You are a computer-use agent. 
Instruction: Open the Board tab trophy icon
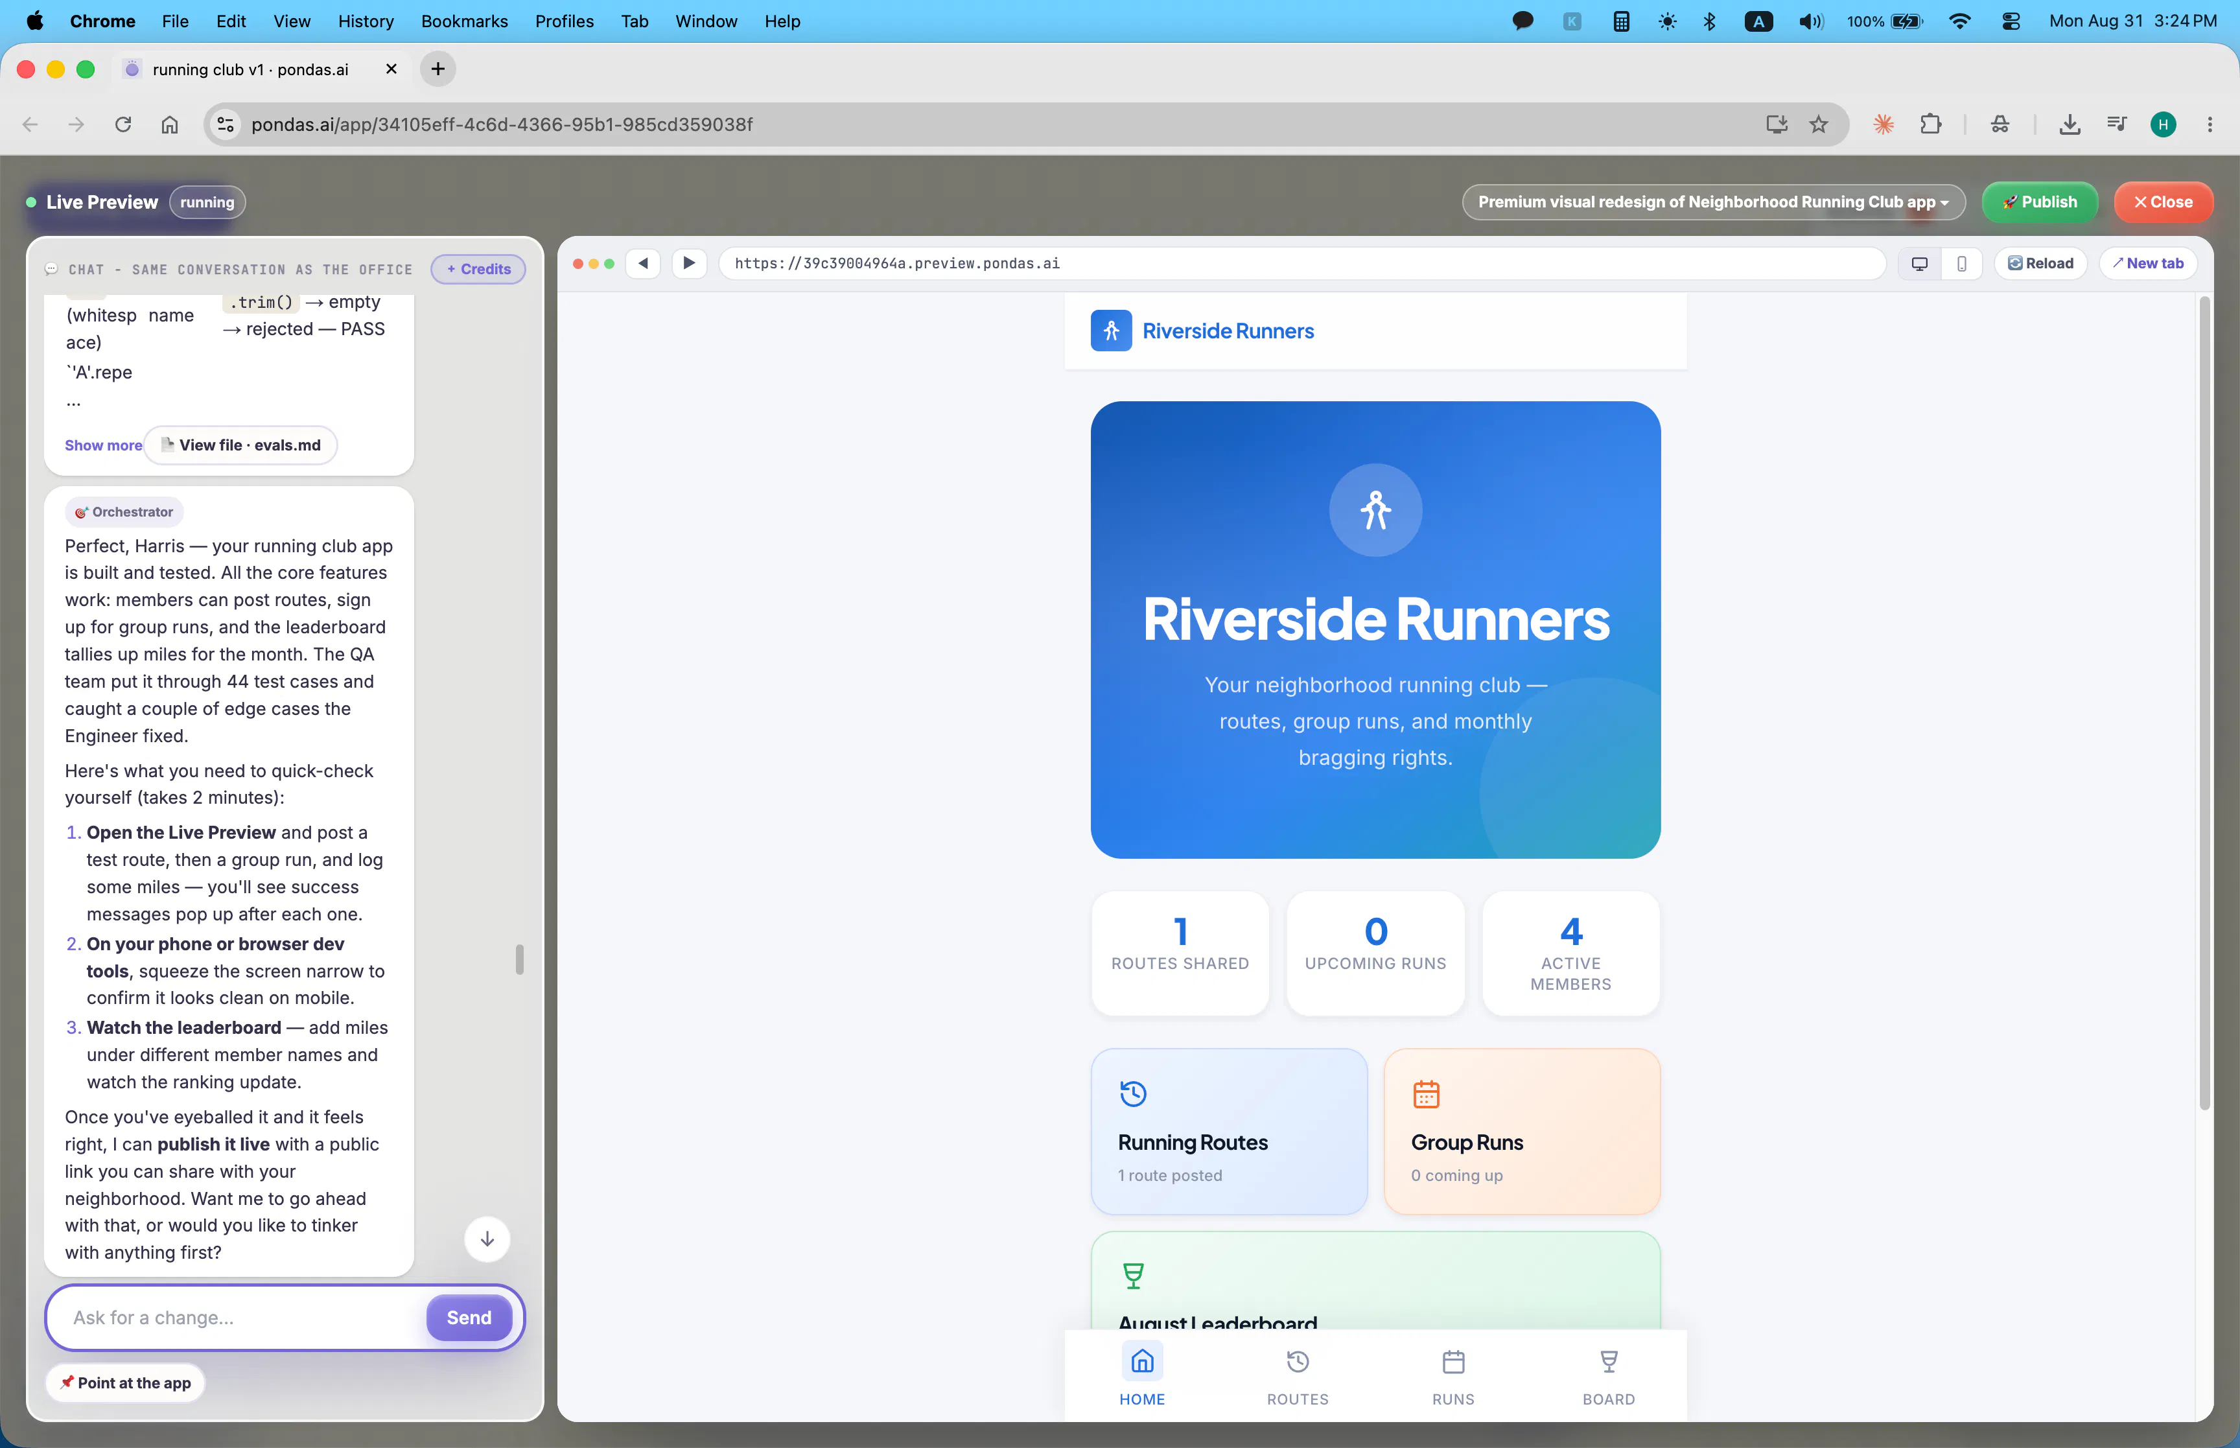pos(1608,1362)
